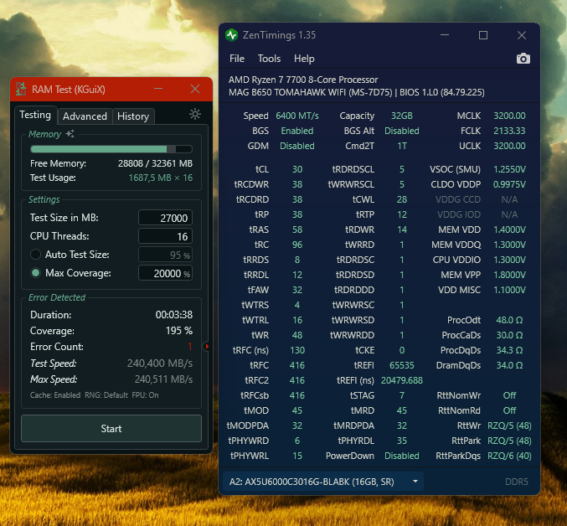This screenshot has height=526, width=567.
Task: Click the tREFI (ns) value 20479.688
Action: pos(402,380)
